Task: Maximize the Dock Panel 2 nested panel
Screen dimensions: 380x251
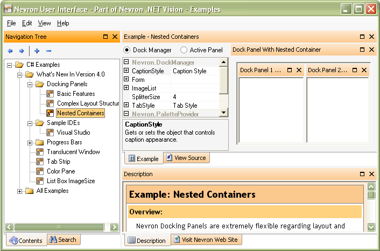Action: pos(355,70)
